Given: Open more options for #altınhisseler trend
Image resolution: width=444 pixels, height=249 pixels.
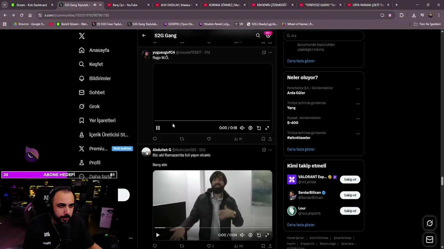Looking at the screenshot, I should pyautogui.click(x=358, y=134).
